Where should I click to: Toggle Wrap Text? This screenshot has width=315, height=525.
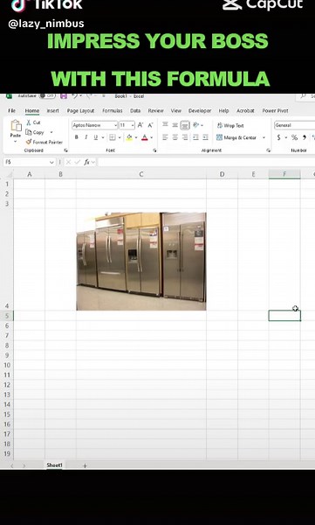pyautogui.click(x=230, y=125)
